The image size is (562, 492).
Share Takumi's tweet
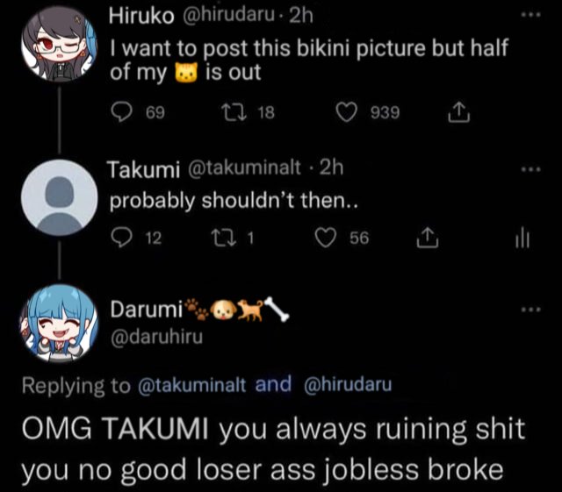428,238
